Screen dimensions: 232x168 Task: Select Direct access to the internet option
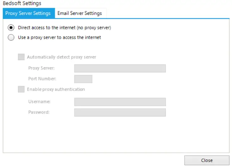[x=11, y=27]
